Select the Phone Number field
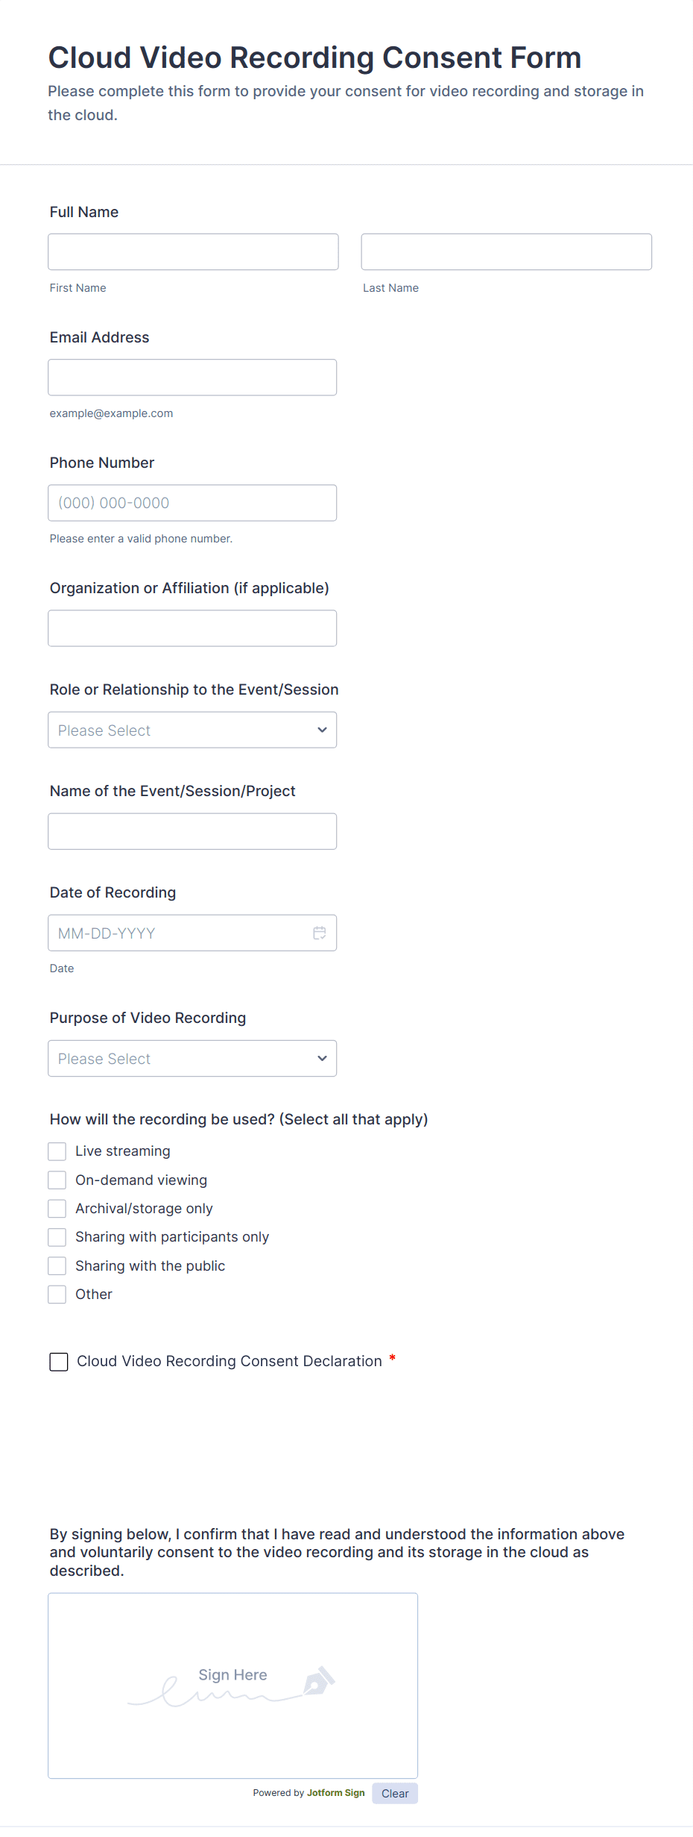Image resolution: width=693 pixels, height=1837 pixels. [x=192, y=502]
